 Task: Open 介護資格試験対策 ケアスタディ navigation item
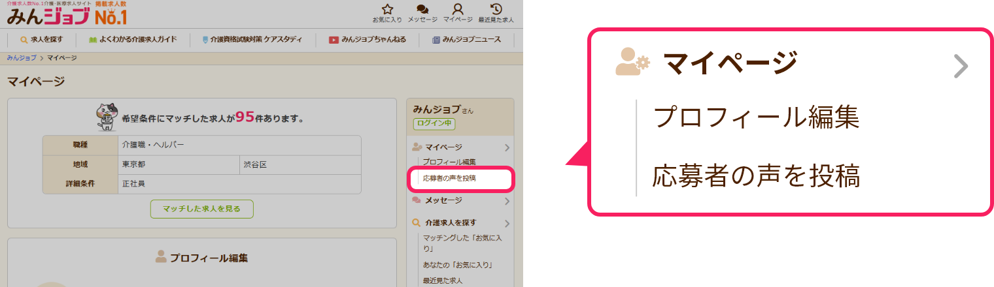pos(252,40)
